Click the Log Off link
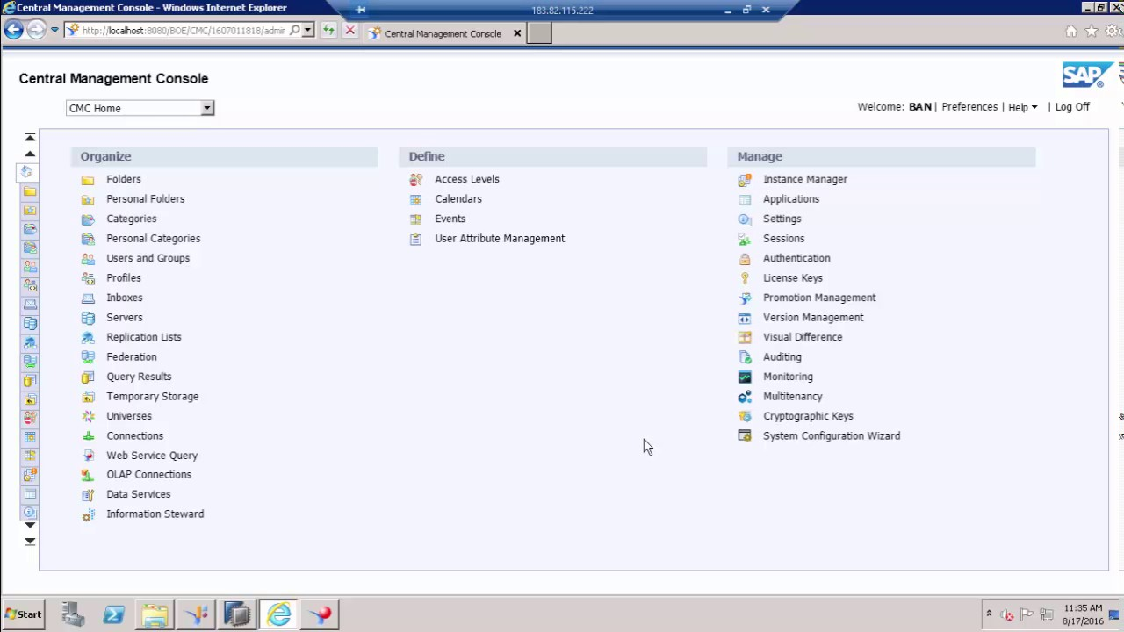 pos(1072,107)
